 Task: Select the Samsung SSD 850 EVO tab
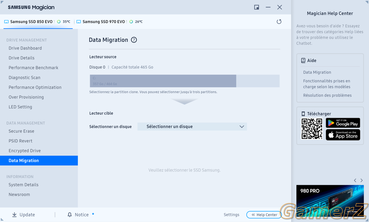[38, 22]
